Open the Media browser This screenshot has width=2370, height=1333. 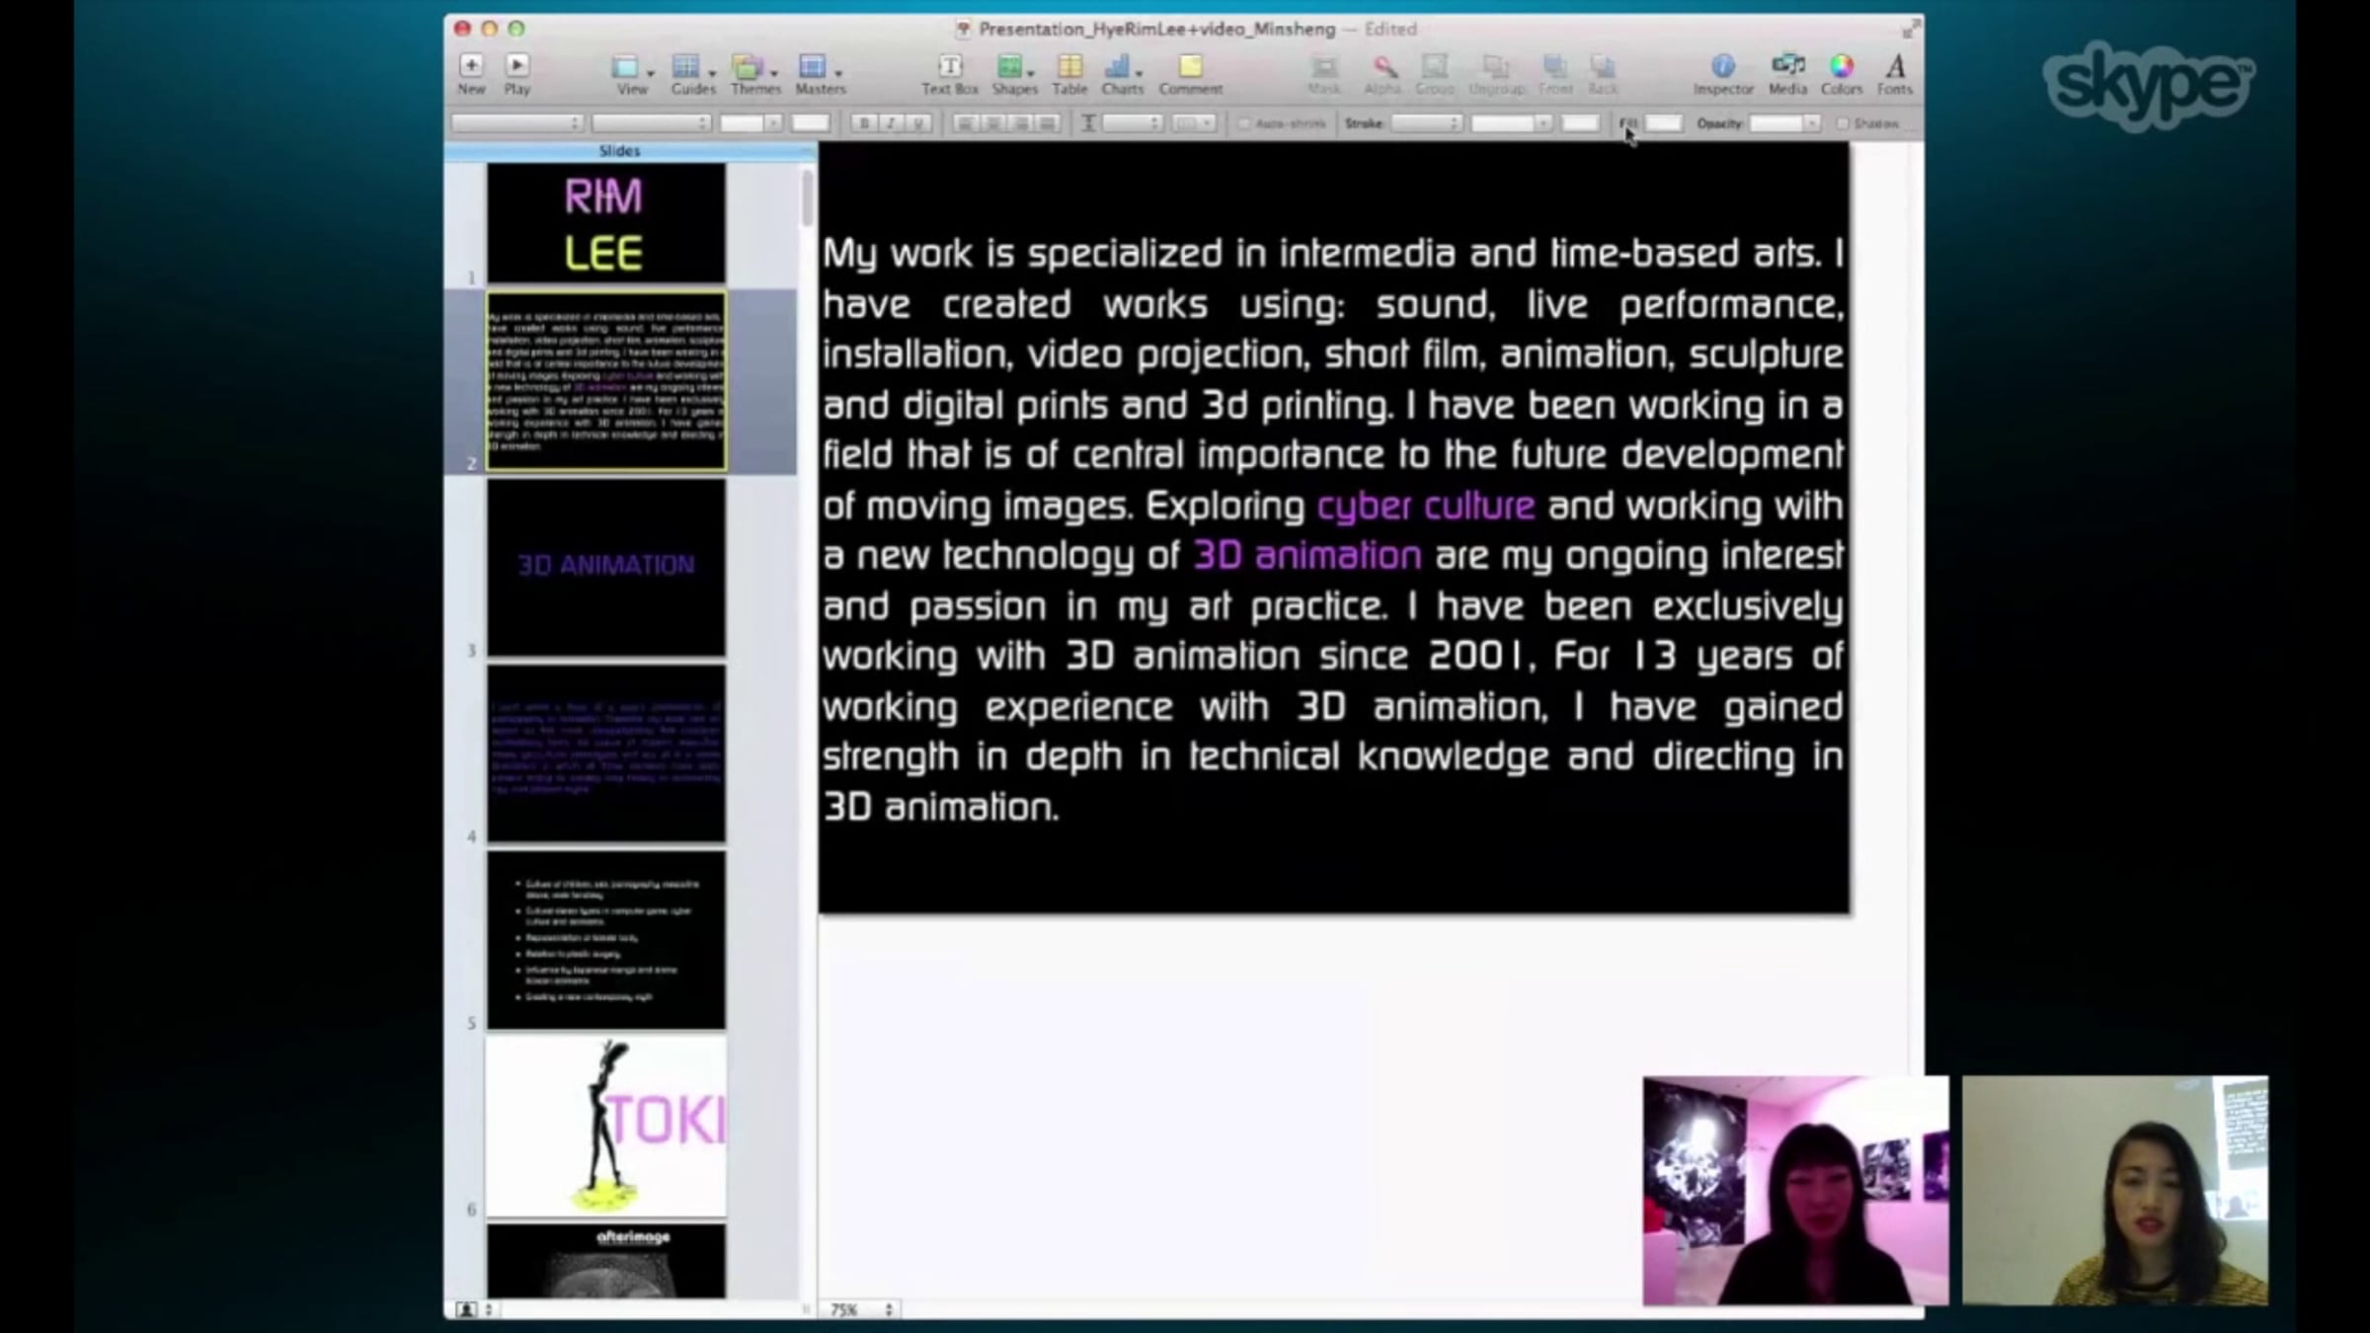click(x=1787, y=67)
